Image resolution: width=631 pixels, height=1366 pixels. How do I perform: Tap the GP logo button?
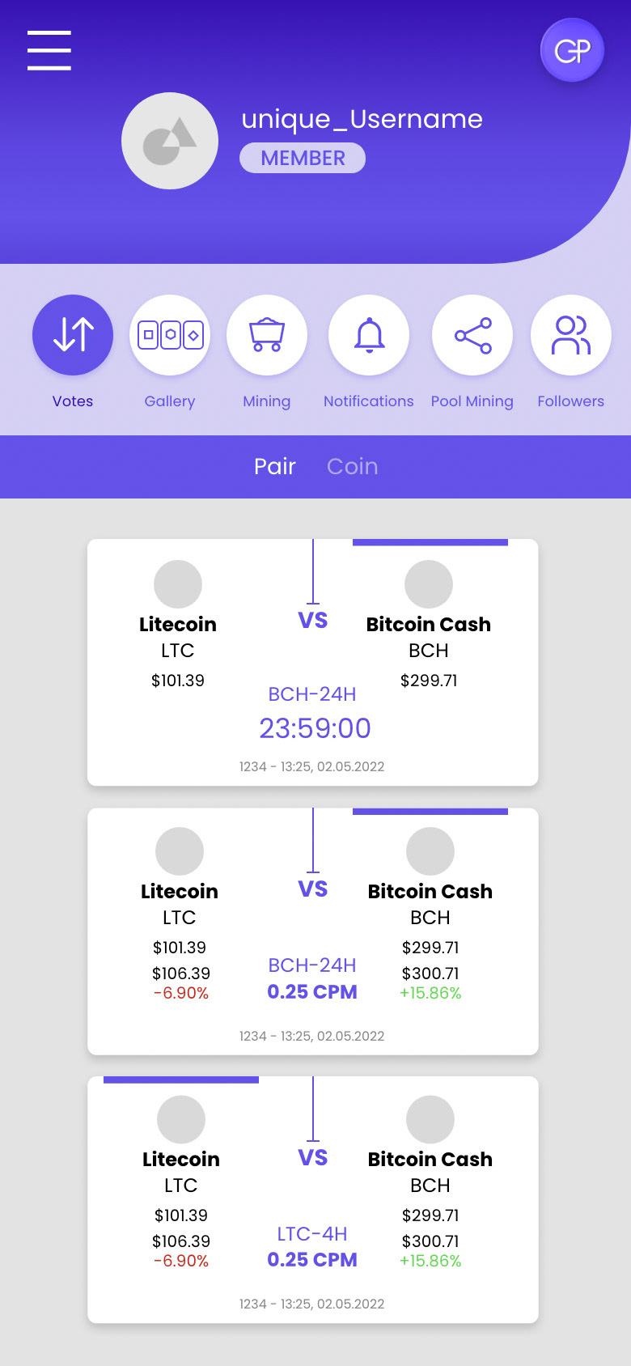pyautogui.click(x=572, y=51)
